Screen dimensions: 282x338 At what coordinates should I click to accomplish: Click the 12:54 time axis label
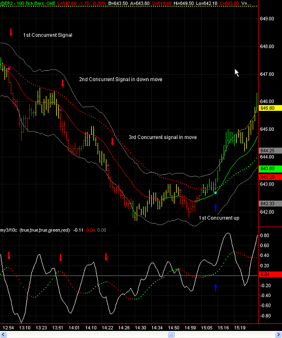coord(8,328)
